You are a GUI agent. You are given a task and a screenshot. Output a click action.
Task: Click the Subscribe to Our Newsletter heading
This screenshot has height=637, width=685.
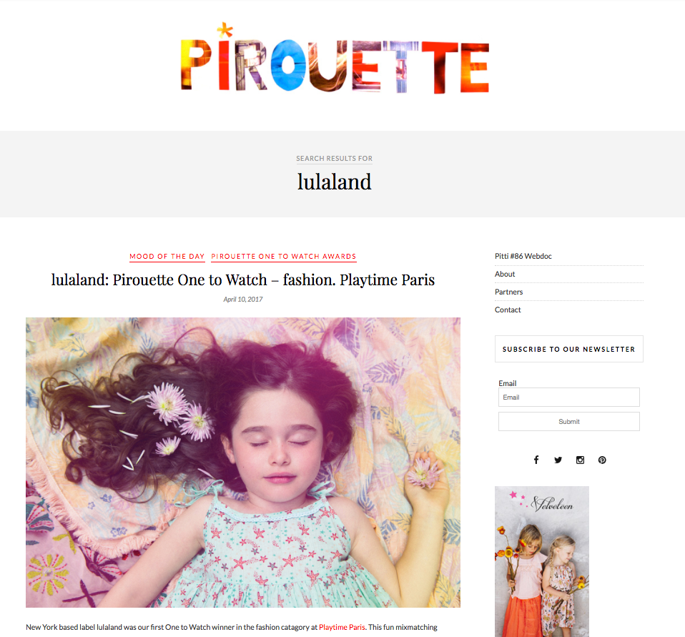[x=568, y=349]
